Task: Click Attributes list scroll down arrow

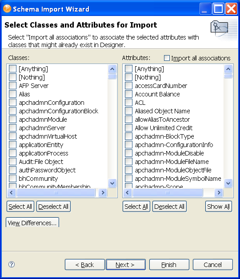Action: pos(228,183)
